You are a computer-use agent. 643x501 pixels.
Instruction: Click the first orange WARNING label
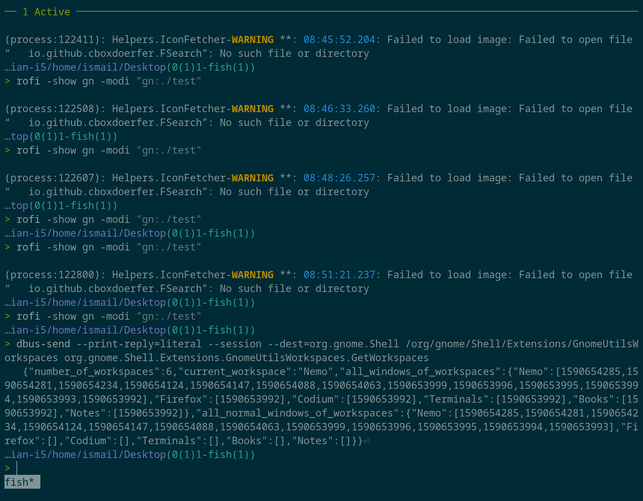point(252,40)
